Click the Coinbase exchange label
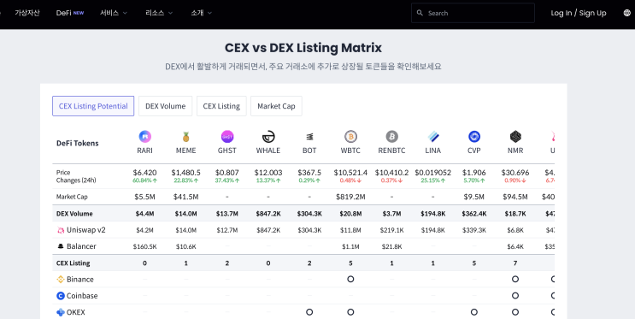The width and height of the screenshot is (635, 319). (x=82, y=296)
